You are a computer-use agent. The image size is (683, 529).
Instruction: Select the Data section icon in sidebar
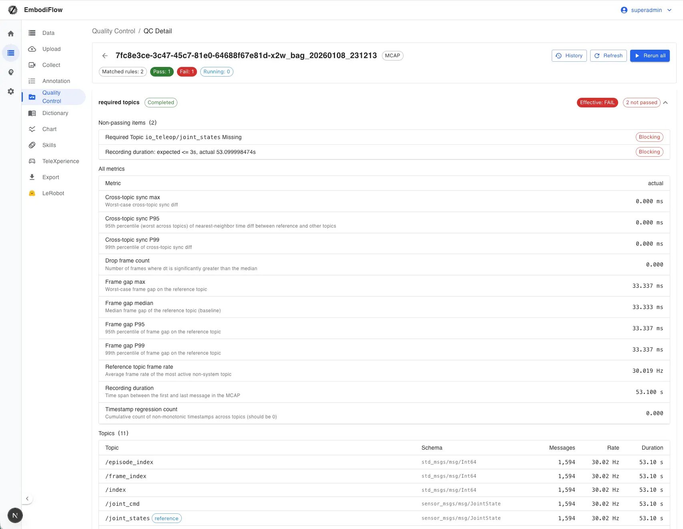[32, 33]
